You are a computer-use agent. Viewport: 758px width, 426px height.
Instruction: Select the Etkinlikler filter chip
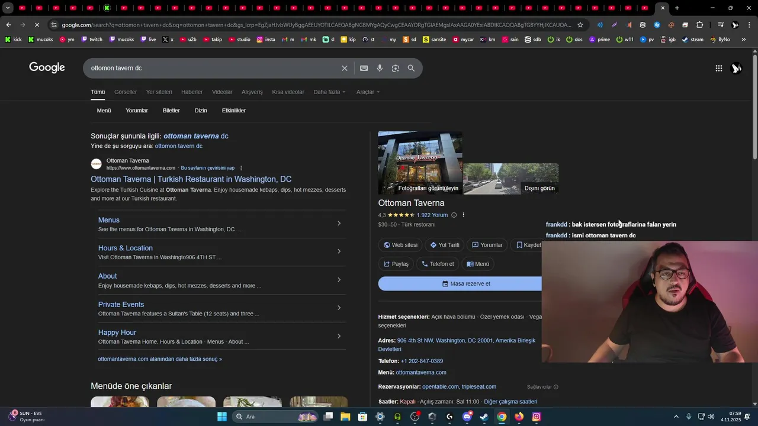234,111
